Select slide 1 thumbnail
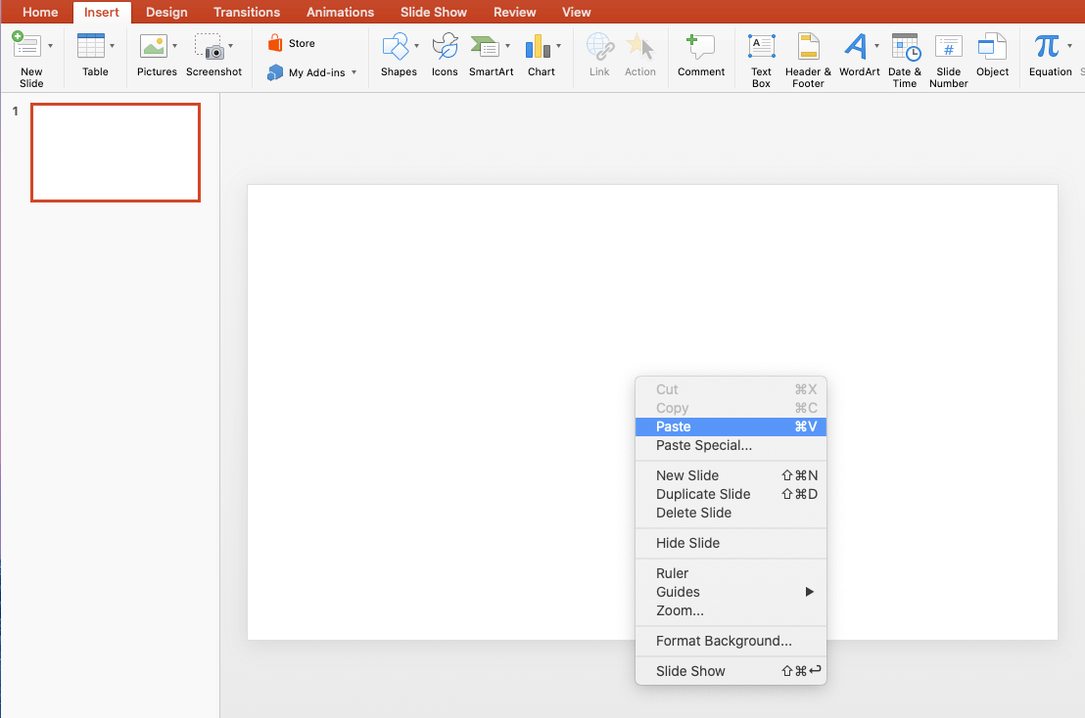 tap(116, 153)
